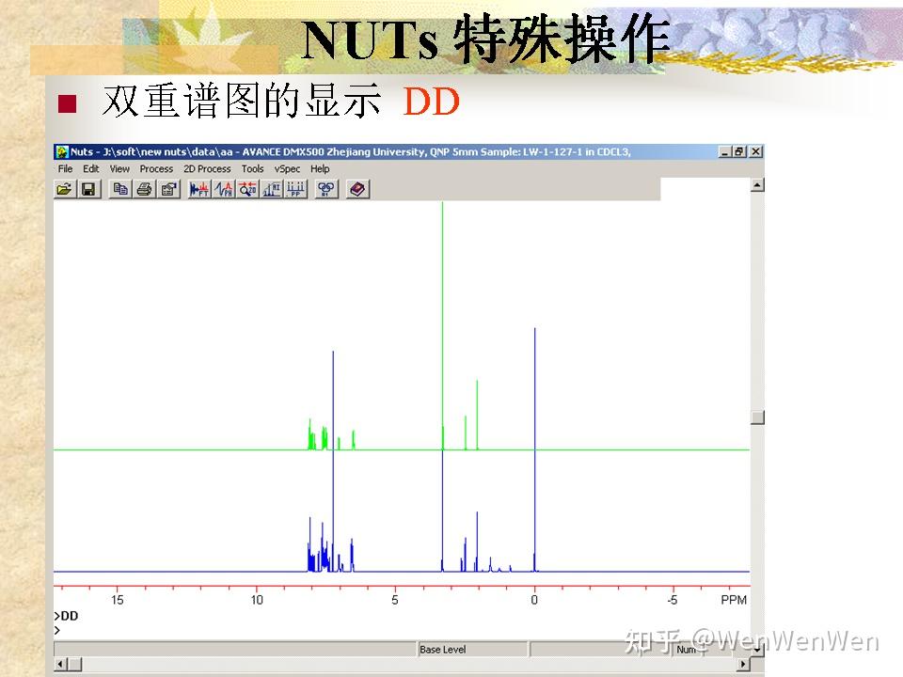
Task: Open the vSpec menu
Action: coord(288,168)
